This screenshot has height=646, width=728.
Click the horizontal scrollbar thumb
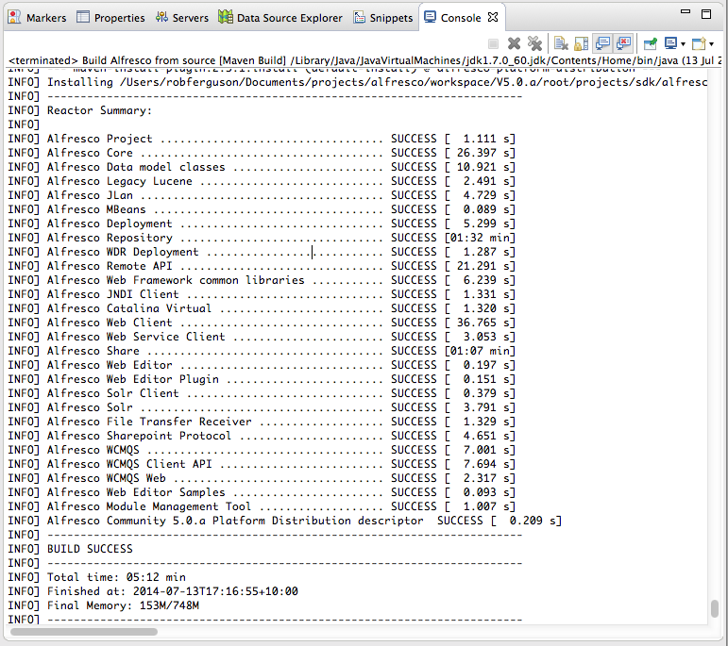click(x=84, y=632)
